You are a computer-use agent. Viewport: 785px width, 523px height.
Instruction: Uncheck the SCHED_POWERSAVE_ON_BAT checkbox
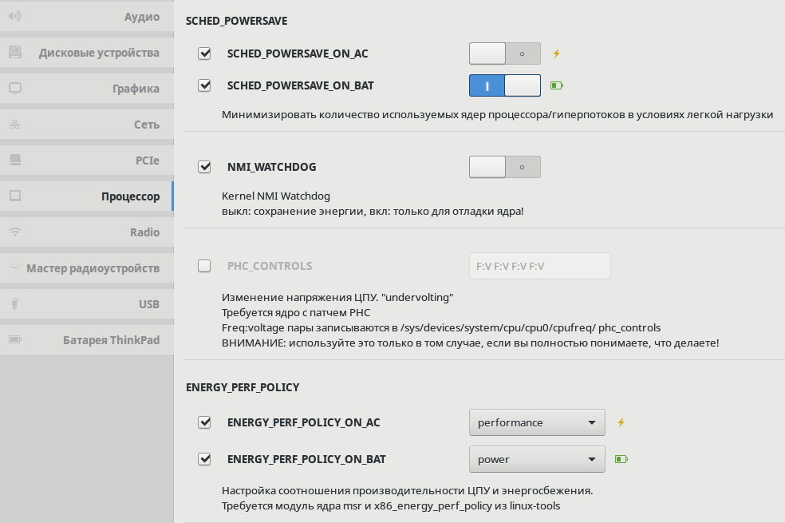click(204, 85)
